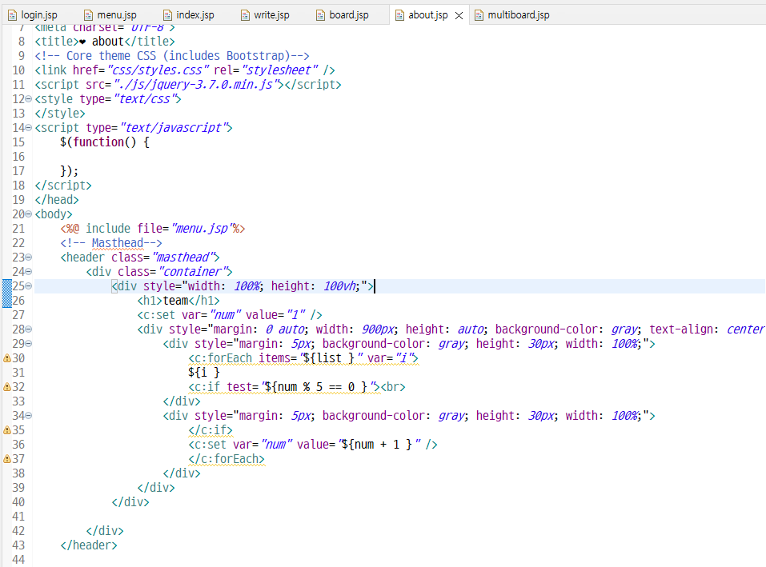Screen dimensions: 766x567
Task: Collapse the container div at line 24
Action: [x=28, y=272]
